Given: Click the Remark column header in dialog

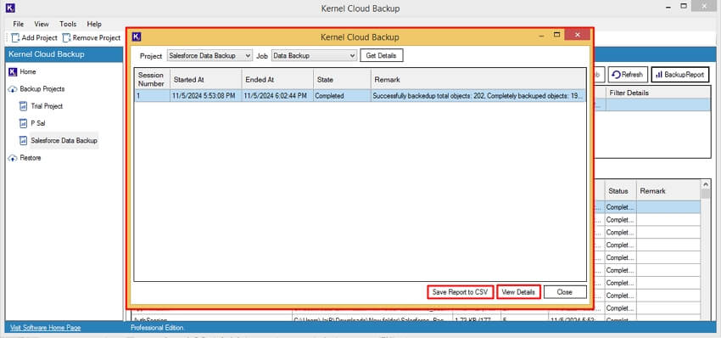Looking at the screenshot, I should (478, 79).
